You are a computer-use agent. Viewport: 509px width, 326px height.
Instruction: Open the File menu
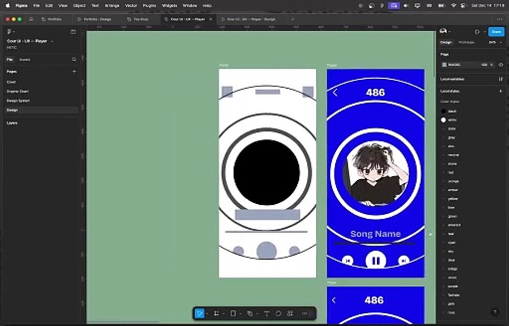click(36, 5)
